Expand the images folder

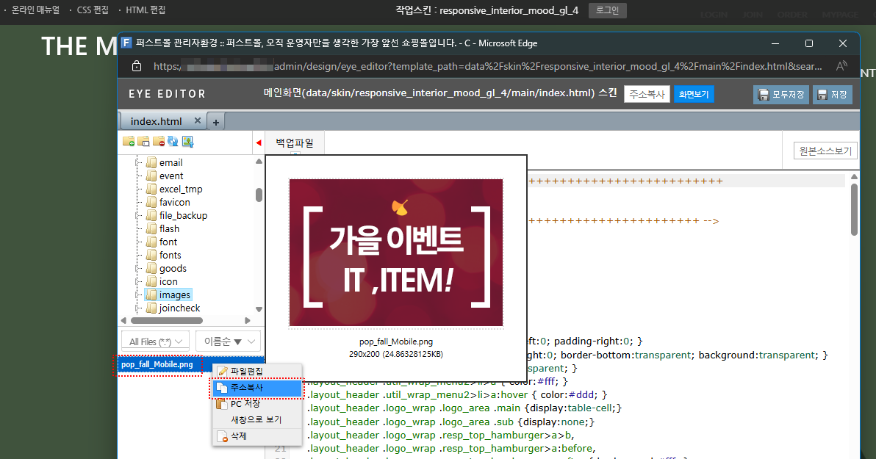pos(138,294)
